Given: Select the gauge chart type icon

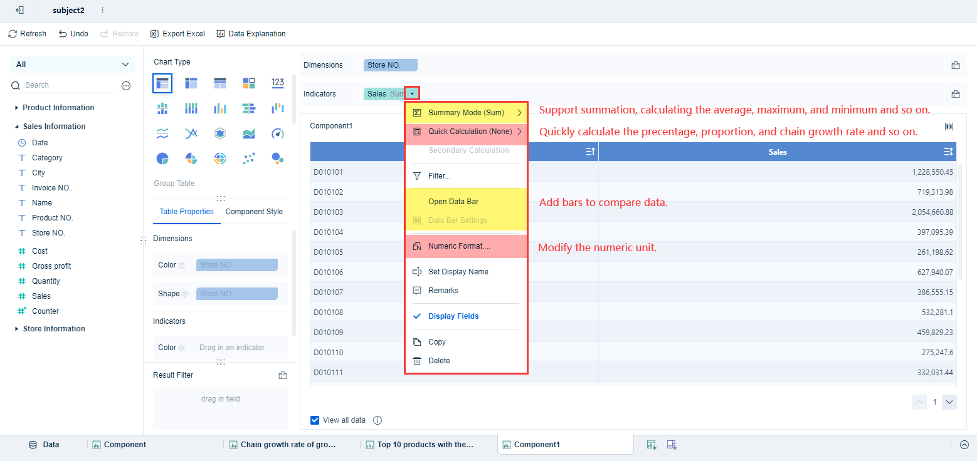Looking at the screenshot, I should tap(278, 133).
